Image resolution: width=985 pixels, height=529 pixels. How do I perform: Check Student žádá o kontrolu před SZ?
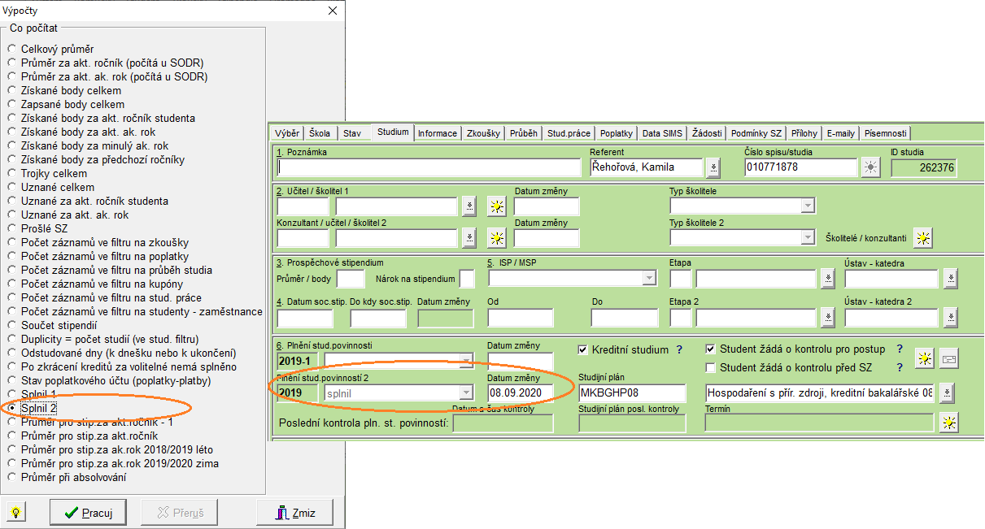[711, 367]
